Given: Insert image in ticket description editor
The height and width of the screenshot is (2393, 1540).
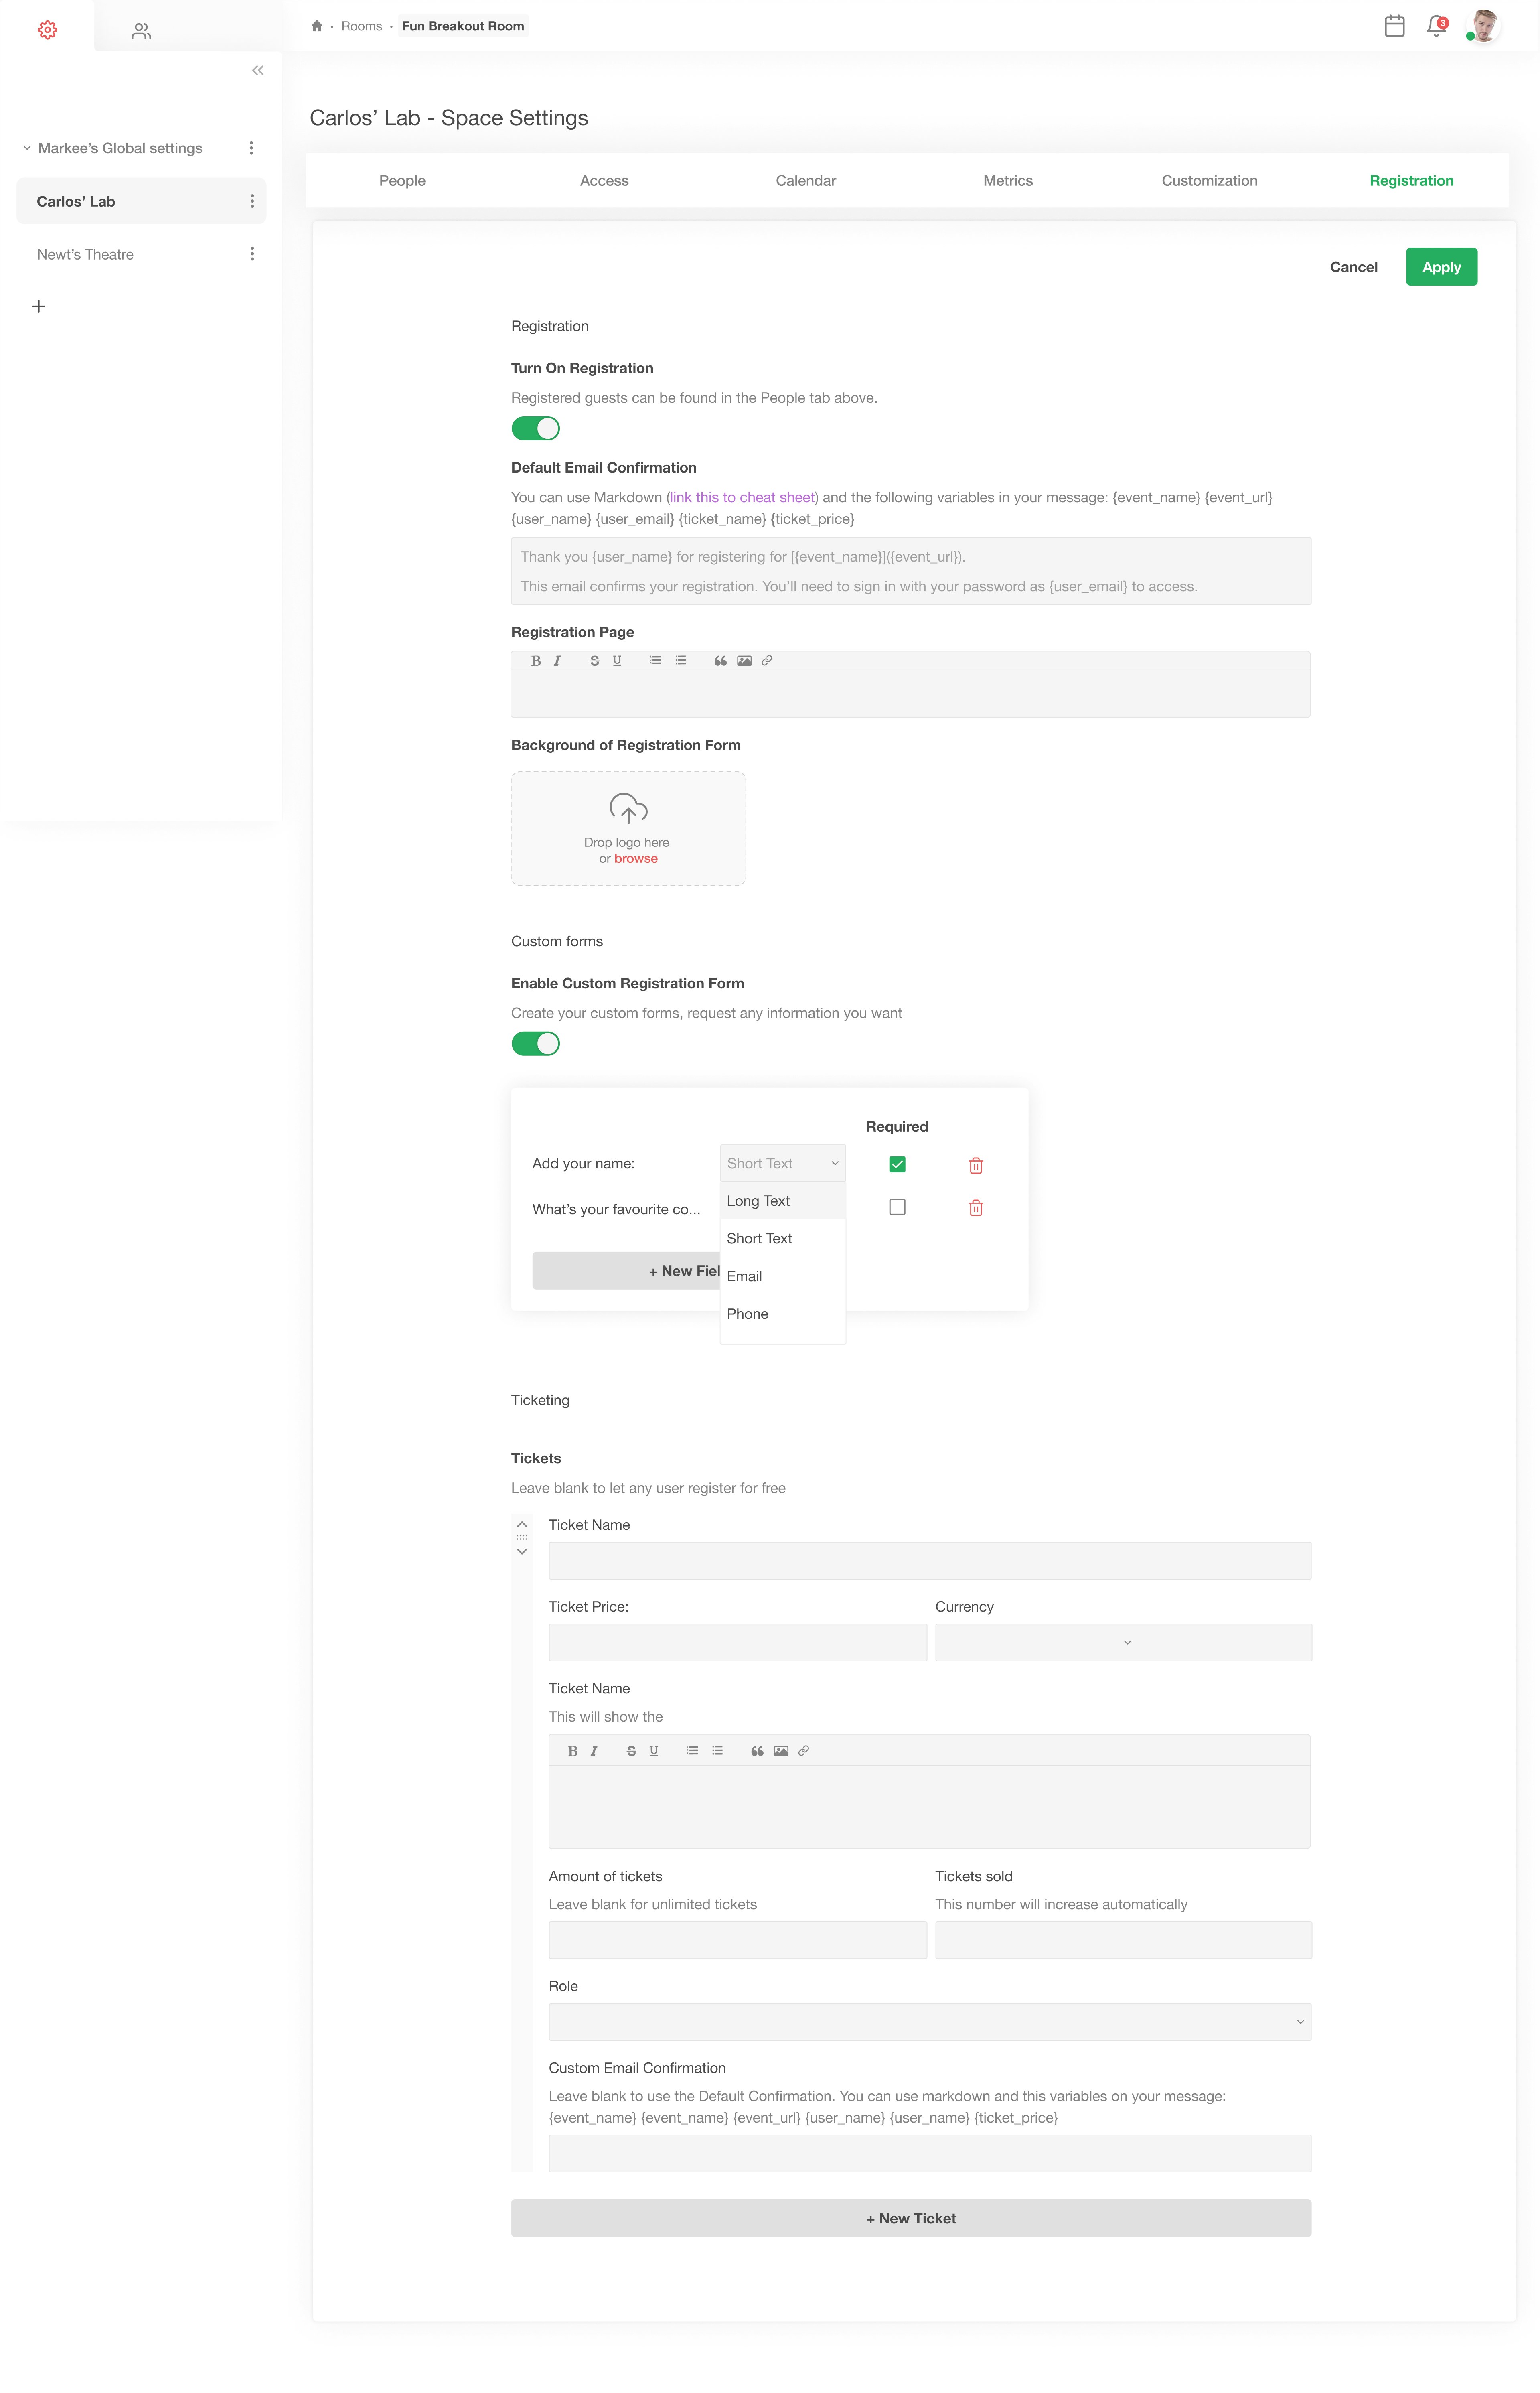Looking at the screenshot, I should [781, 1751].
